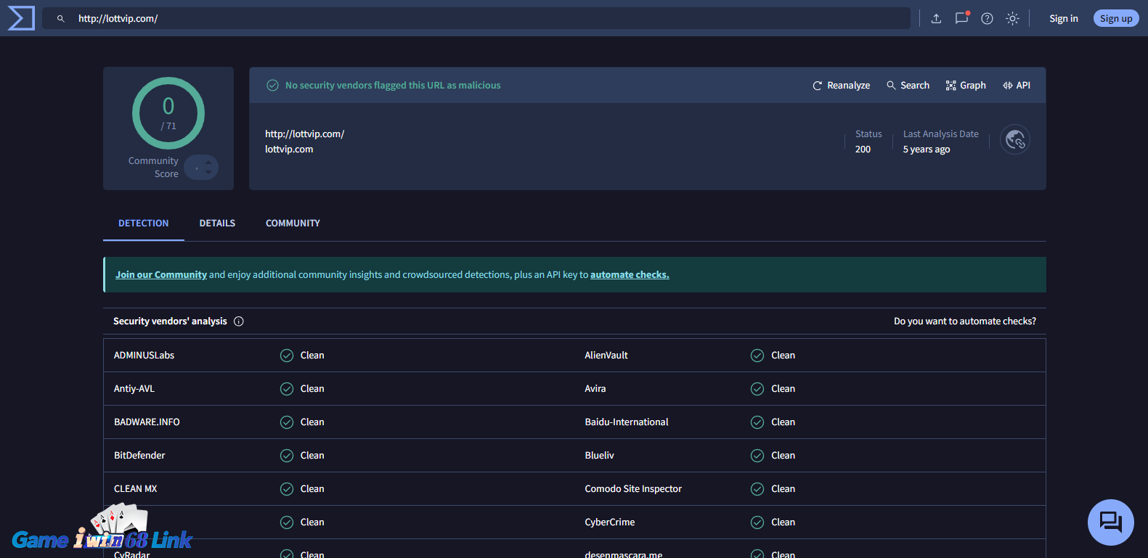Screen dimensions: 1148x558
Task: Click Do you want to automate checks?
Action: 965,321
